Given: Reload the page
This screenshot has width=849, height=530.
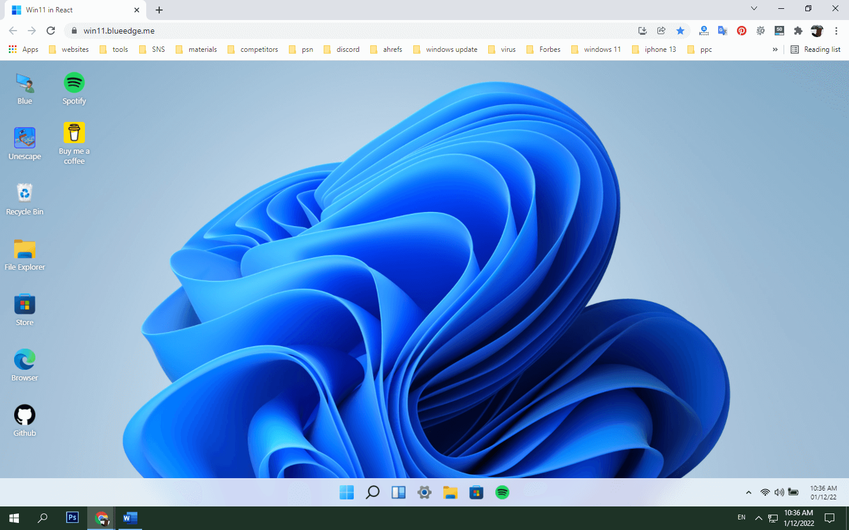Looking at the screenshot, I should click(51, 31).
